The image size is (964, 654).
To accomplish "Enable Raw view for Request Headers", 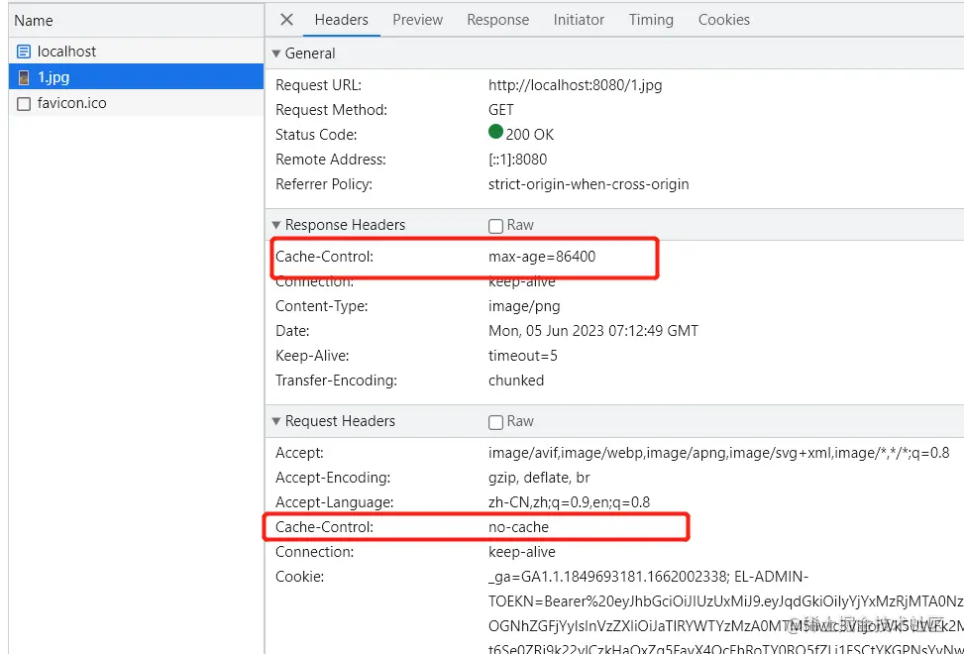I will (495, 422).
